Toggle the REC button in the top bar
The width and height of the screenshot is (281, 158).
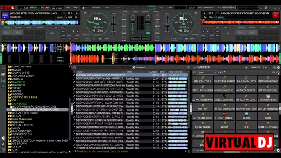(170, 7)
